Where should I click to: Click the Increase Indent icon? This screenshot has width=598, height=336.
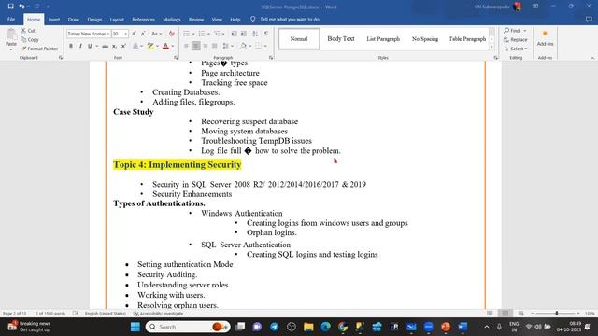(x=243, y=34)
